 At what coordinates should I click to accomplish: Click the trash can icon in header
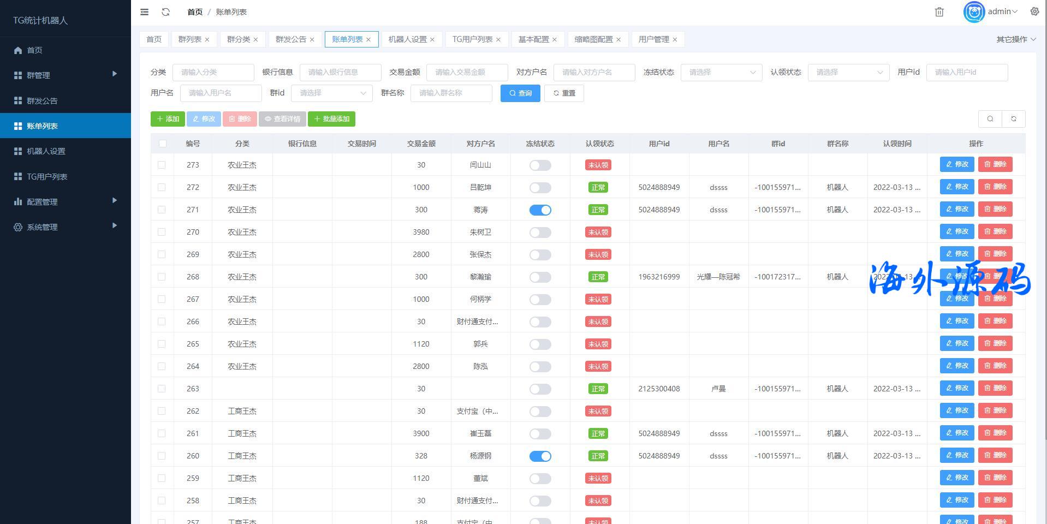click(939, 12)
